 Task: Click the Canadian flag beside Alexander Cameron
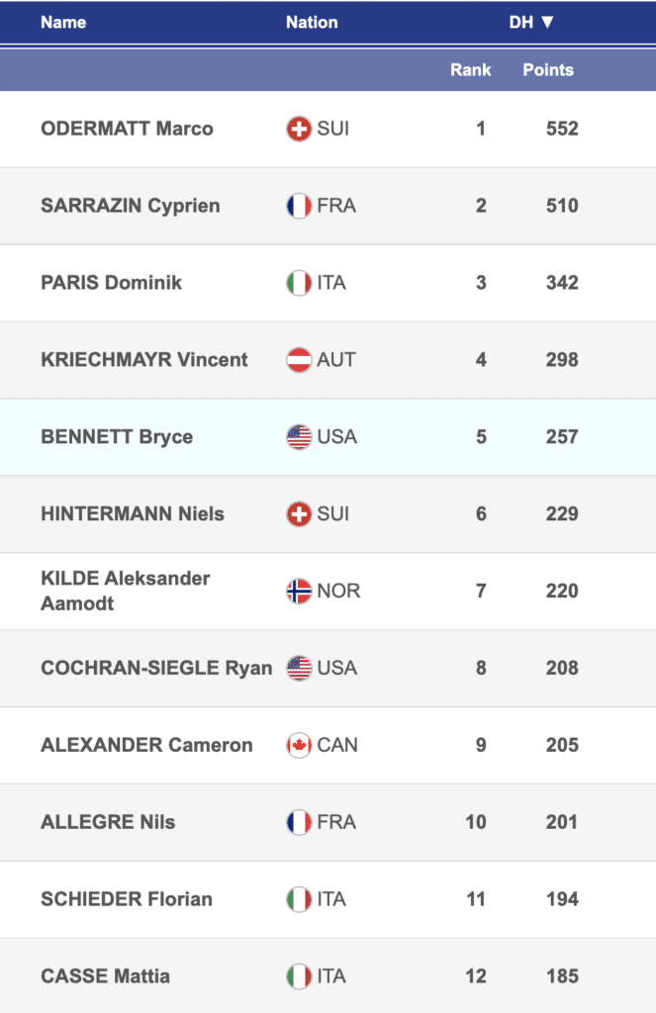click(299, 746)
